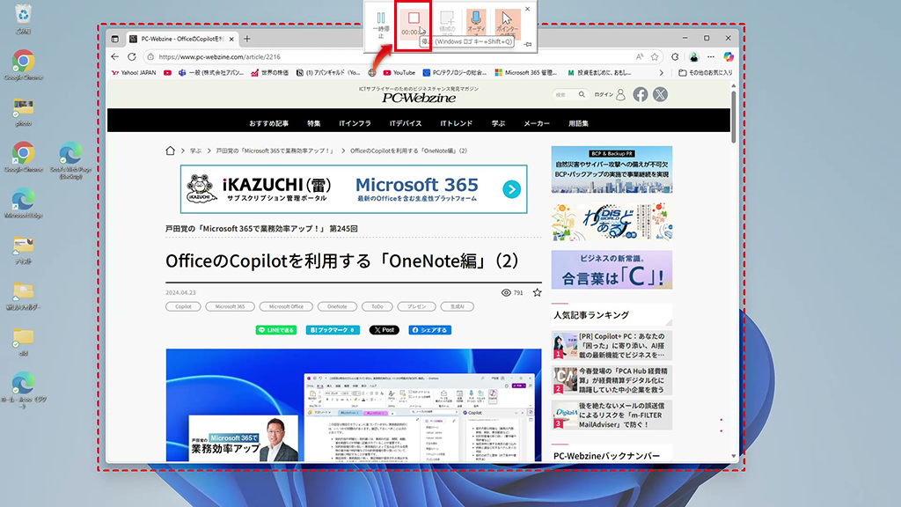Refresh the PC-Webzine page
The image size is (901, 507).
[x=132, y=57]
